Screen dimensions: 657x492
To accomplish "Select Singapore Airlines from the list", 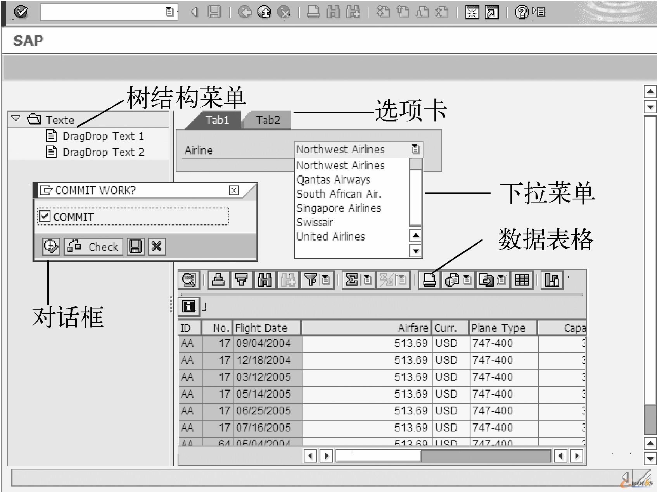I will (339, 208).
